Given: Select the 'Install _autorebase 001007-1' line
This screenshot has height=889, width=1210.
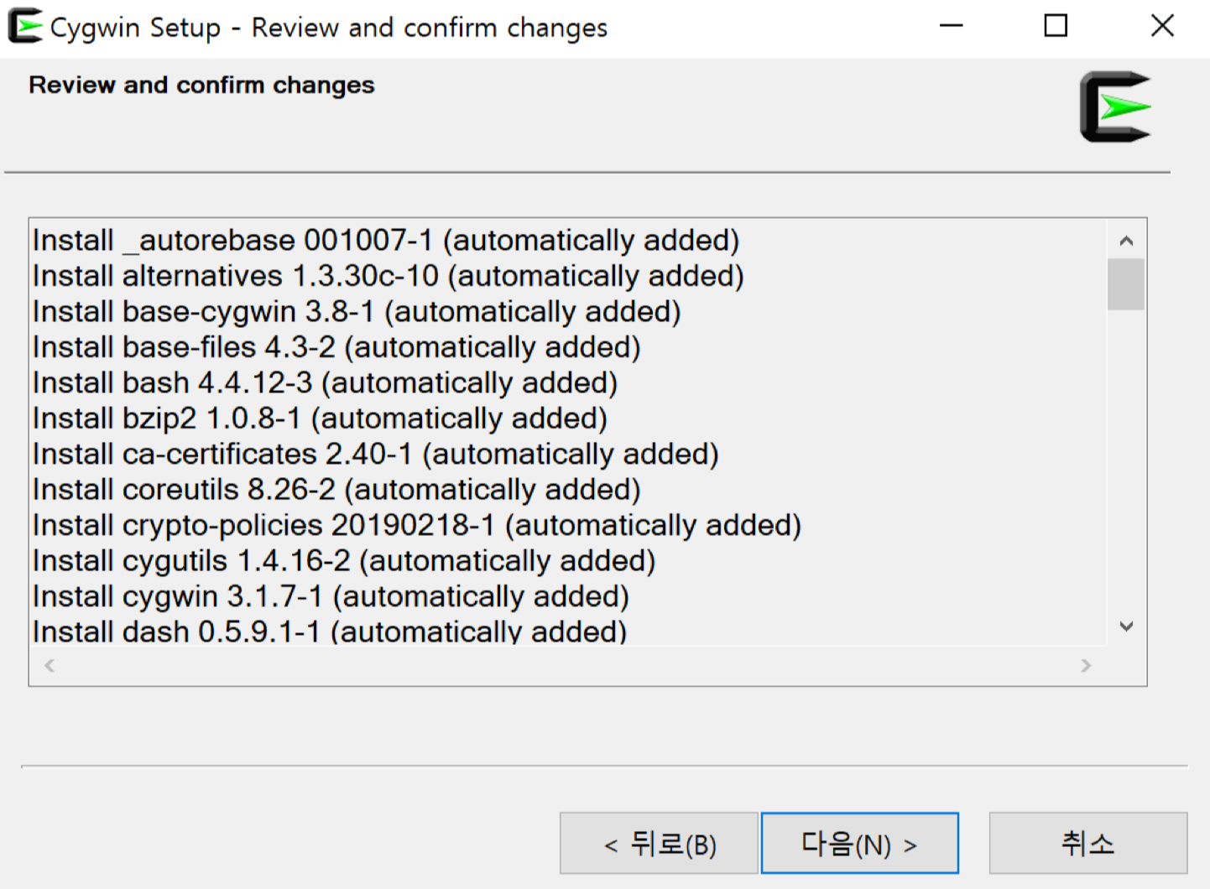Looking at the screenshot, I should [386, 241].
